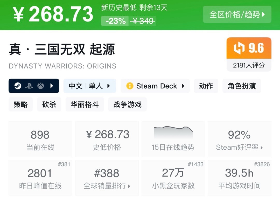Click the Steam platform icon

[x=18, y=86]
